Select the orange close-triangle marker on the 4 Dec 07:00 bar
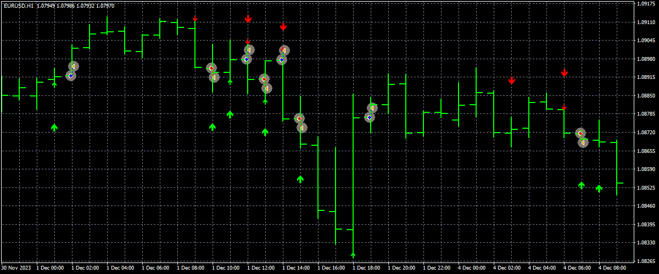The image size is (659, 274). coord(583,142)
